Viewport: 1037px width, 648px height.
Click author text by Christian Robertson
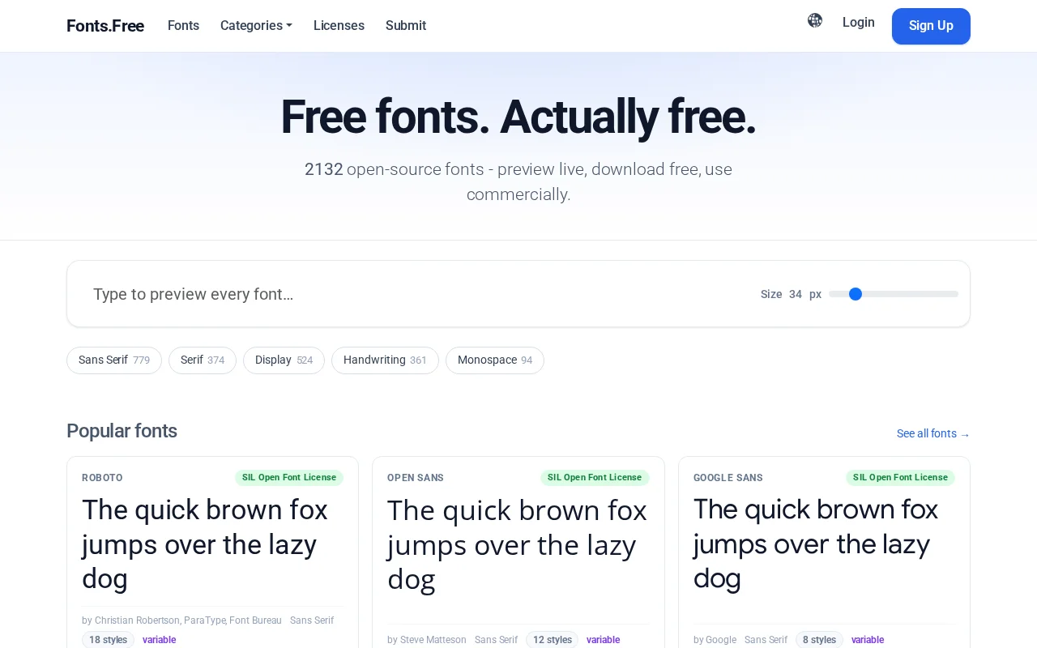[x=181, y=620]
